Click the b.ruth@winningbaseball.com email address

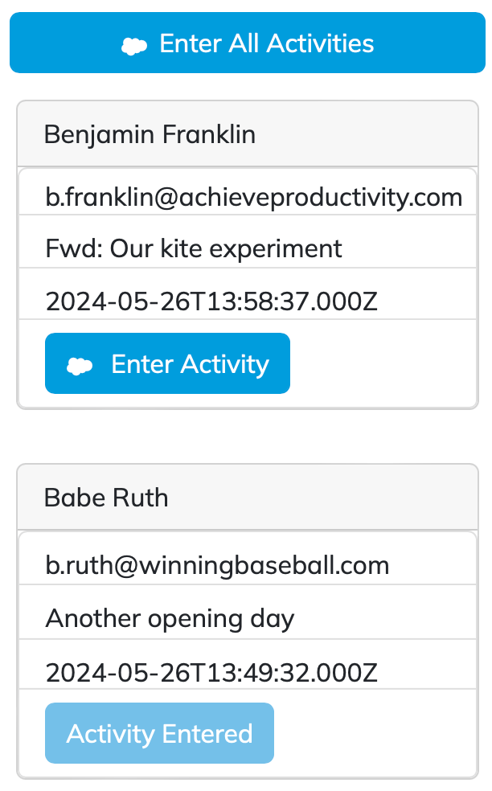(217, 565)
